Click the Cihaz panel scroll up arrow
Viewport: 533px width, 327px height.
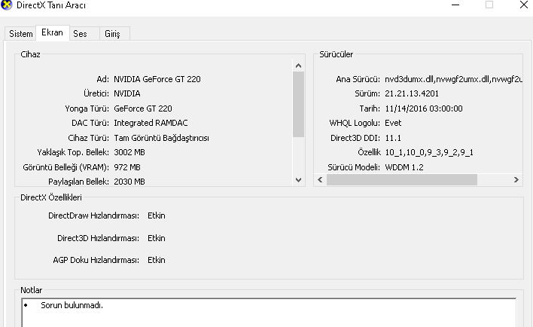[298, 66]
